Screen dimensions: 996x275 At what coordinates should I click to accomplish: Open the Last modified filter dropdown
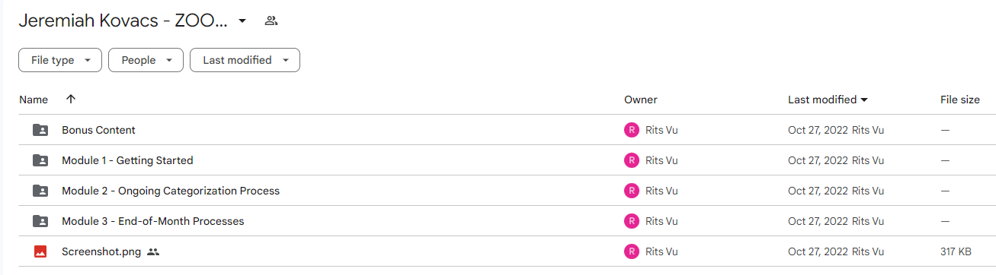245,60
